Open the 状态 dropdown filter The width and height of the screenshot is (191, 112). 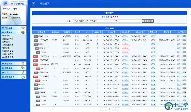[x=103, y=21]
